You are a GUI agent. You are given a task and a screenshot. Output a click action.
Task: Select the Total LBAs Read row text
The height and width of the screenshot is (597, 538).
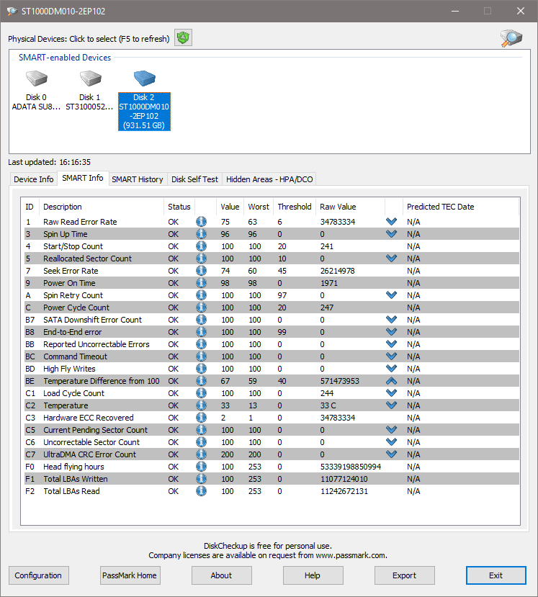tap(71, 491)
